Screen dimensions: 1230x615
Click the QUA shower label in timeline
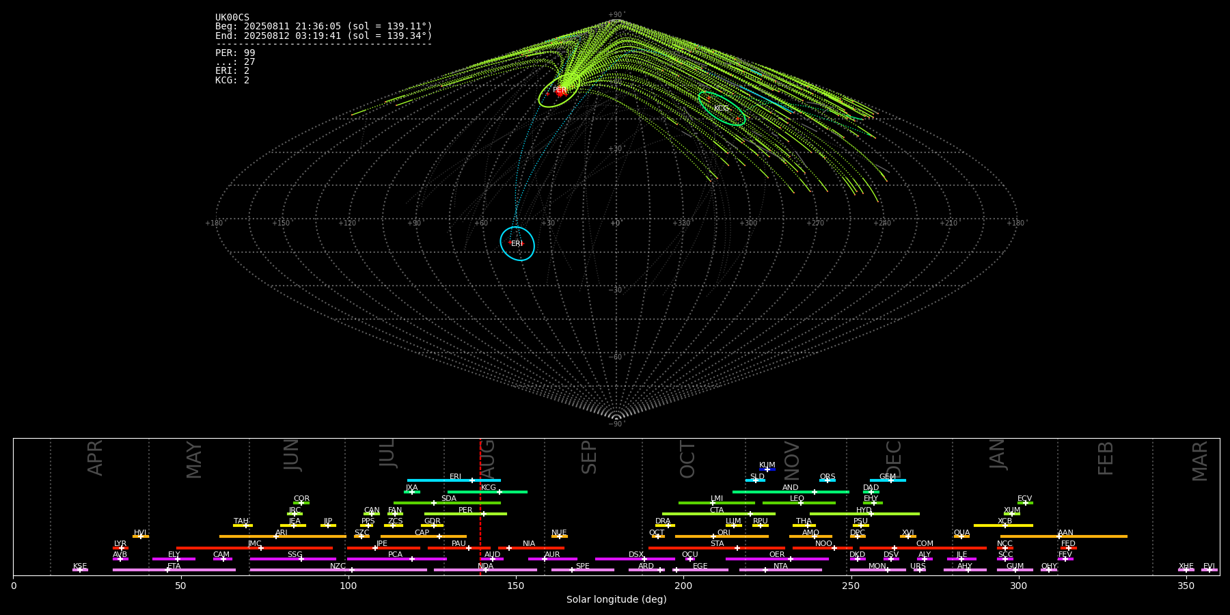pyautogui.click(x=961, y=532)
